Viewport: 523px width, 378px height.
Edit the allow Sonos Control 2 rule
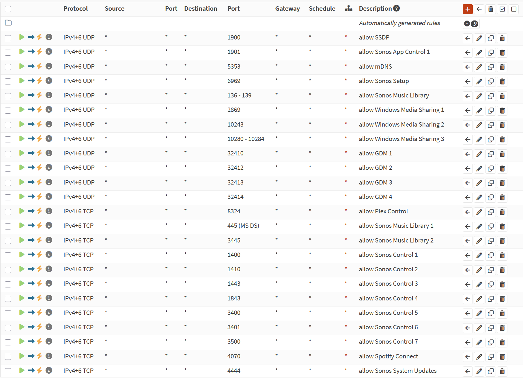tap(479, 270)
